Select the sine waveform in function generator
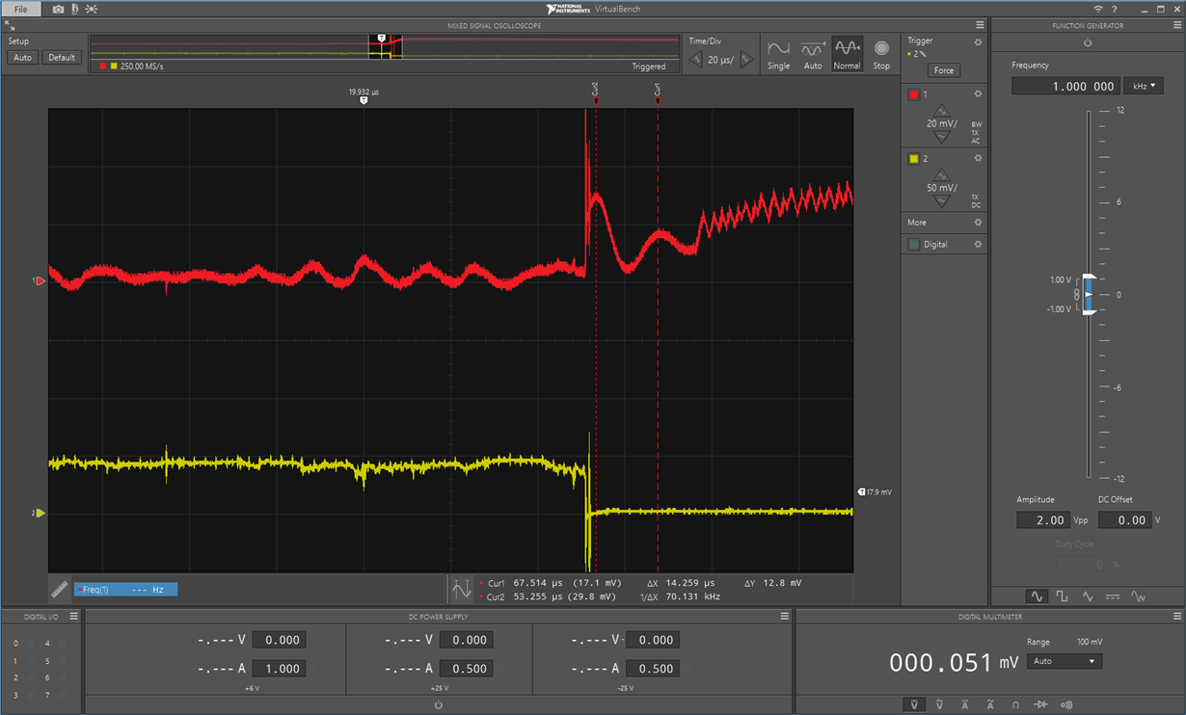Viewport: 1186px width, 715px height. point(1037,597)
